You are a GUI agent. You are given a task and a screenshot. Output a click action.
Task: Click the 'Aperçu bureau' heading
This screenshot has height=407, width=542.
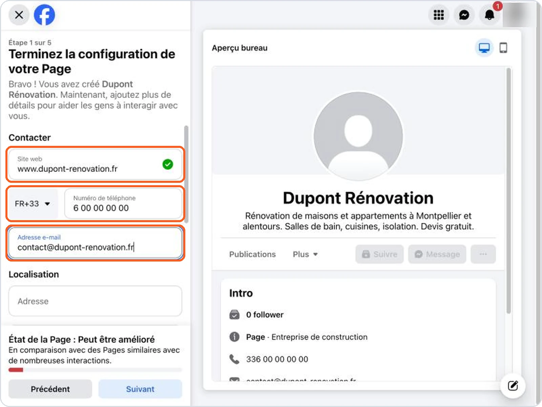239,48
